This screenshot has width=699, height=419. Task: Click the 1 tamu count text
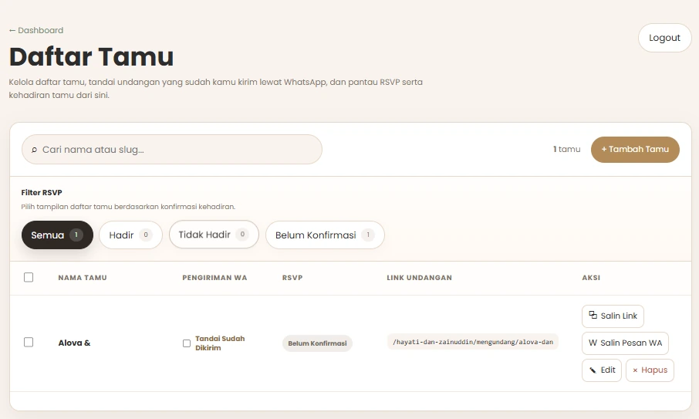(566, 150)
